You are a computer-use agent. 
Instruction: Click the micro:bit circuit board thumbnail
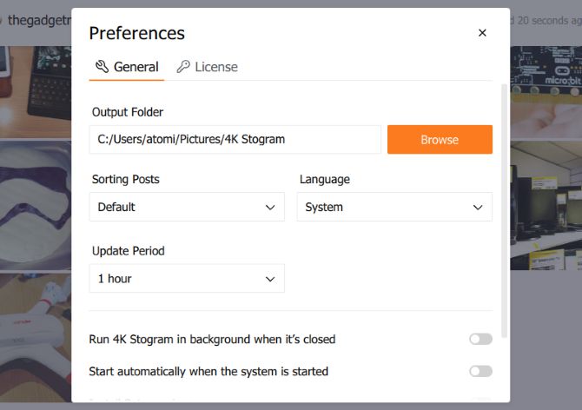(x=546, y=92)
